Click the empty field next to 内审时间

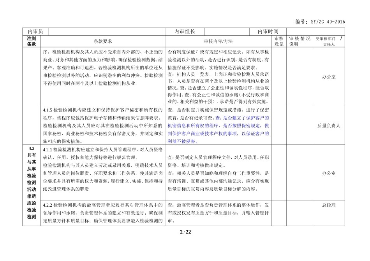(x=316, y=31)
